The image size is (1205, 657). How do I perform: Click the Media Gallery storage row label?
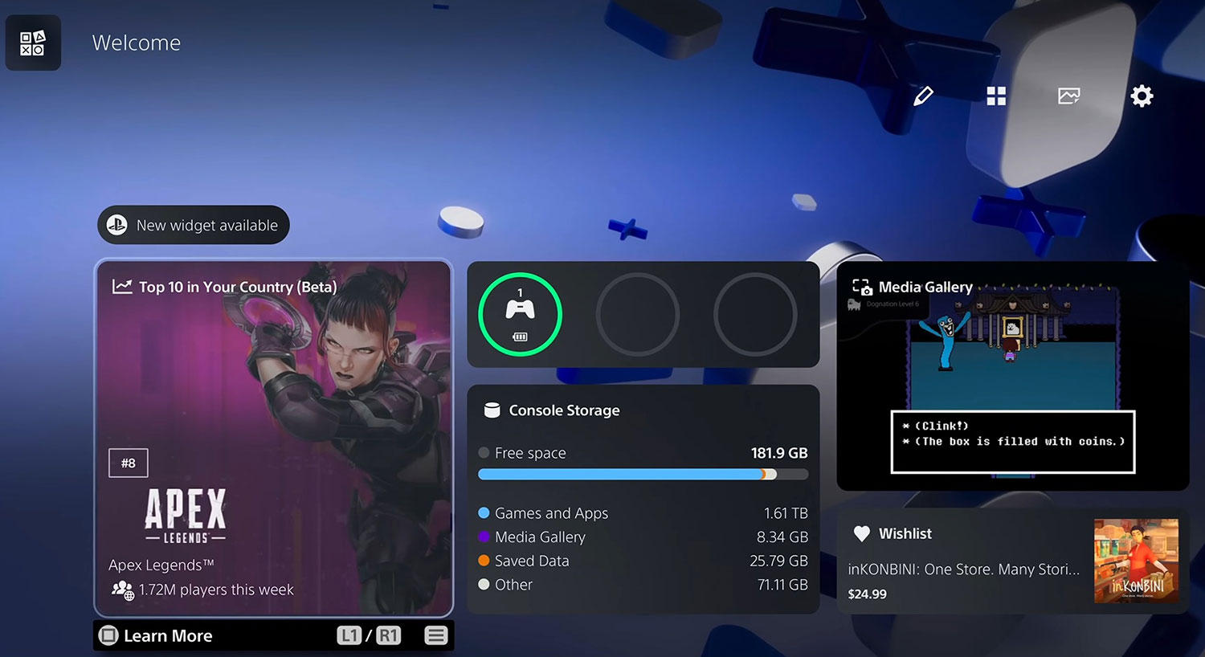click(540, 537)
